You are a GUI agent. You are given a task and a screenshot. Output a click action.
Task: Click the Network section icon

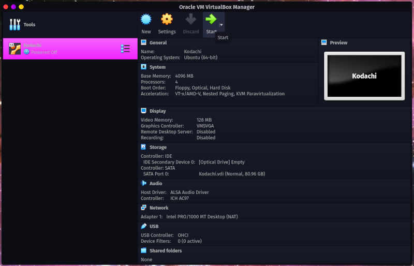coord(144,208)
